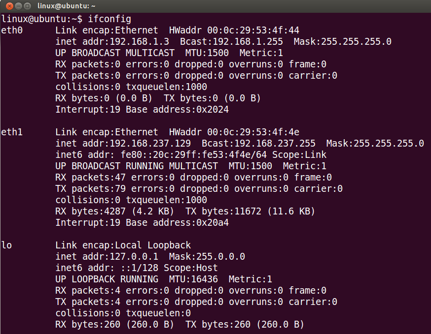Click loopback inet address 127.0.0.1
Image resolution: width=431 pixels, height=334 pixels.
pyautogui.click(x=134, y=257)
